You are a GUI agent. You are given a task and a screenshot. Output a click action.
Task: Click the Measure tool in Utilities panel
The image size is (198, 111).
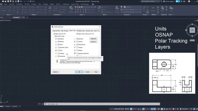(x=153, y=9)
